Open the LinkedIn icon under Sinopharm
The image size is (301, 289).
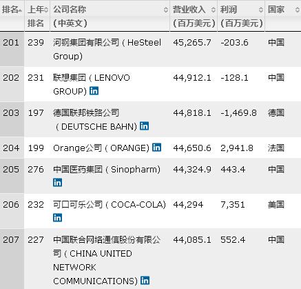coord(57,183)
